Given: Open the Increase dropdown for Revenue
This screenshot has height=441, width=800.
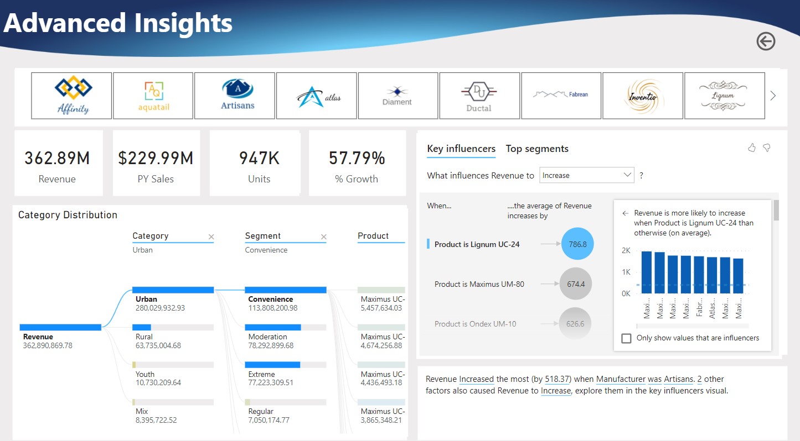Looking at the screenshot, I should (x=586, y=175).
